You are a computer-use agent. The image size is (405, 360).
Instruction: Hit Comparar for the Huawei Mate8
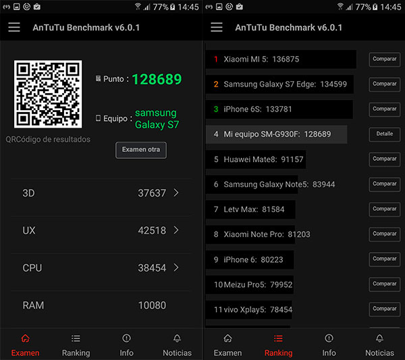(384, 159)
